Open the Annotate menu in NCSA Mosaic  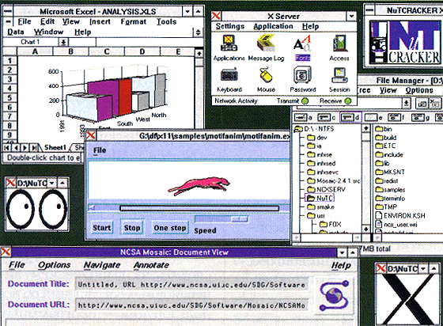pyautogui.click(x=151, y=265)
